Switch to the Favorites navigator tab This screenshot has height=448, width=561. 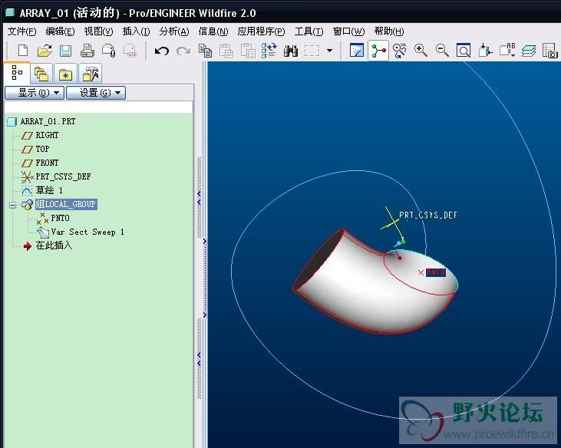[x=65, y=74]
